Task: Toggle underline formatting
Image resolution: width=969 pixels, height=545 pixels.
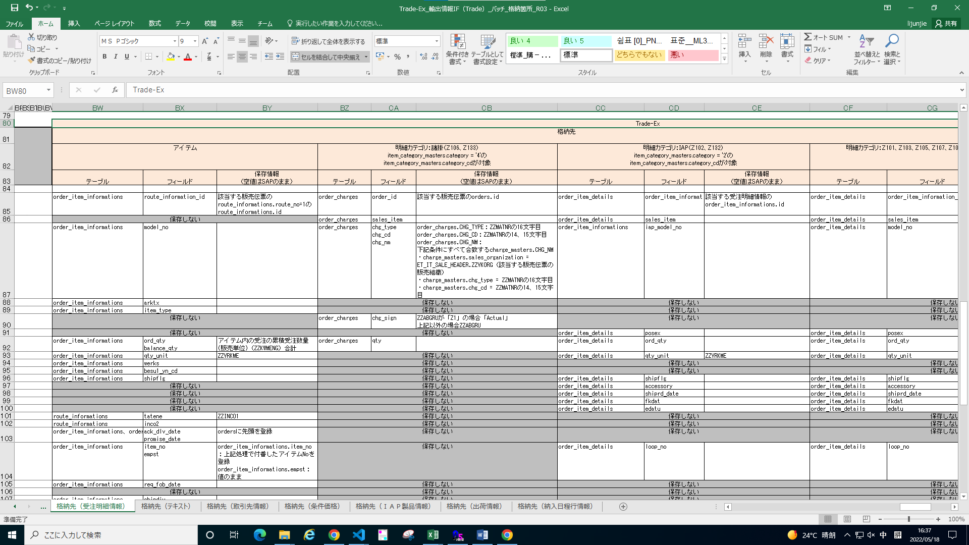Action: pyautogui.click(x=127, y=57)
